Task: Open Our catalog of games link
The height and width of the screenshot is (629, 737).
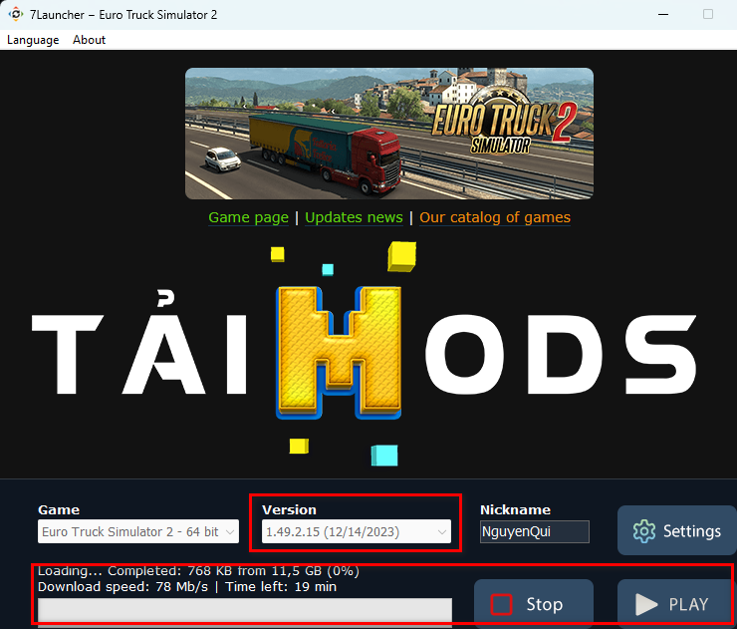Action: [x=495, y=217]
